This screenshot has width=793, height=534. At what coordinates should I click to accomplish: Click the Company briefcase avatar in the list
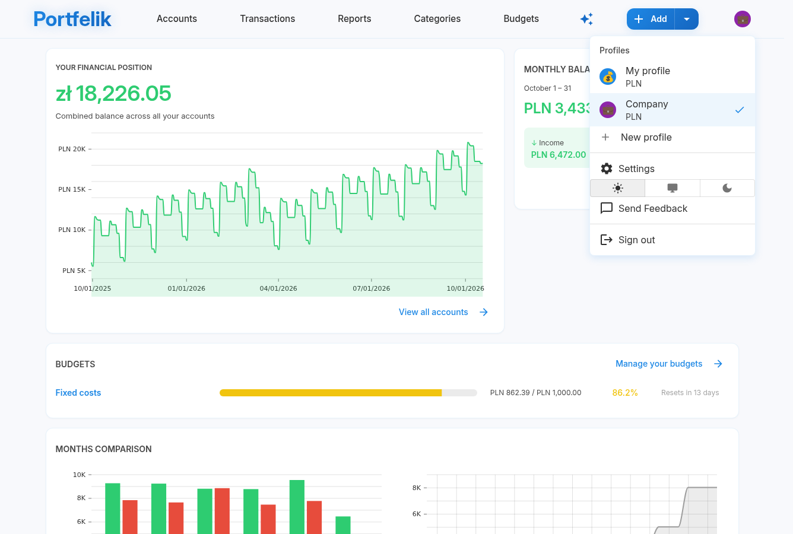tap(608, 110)
